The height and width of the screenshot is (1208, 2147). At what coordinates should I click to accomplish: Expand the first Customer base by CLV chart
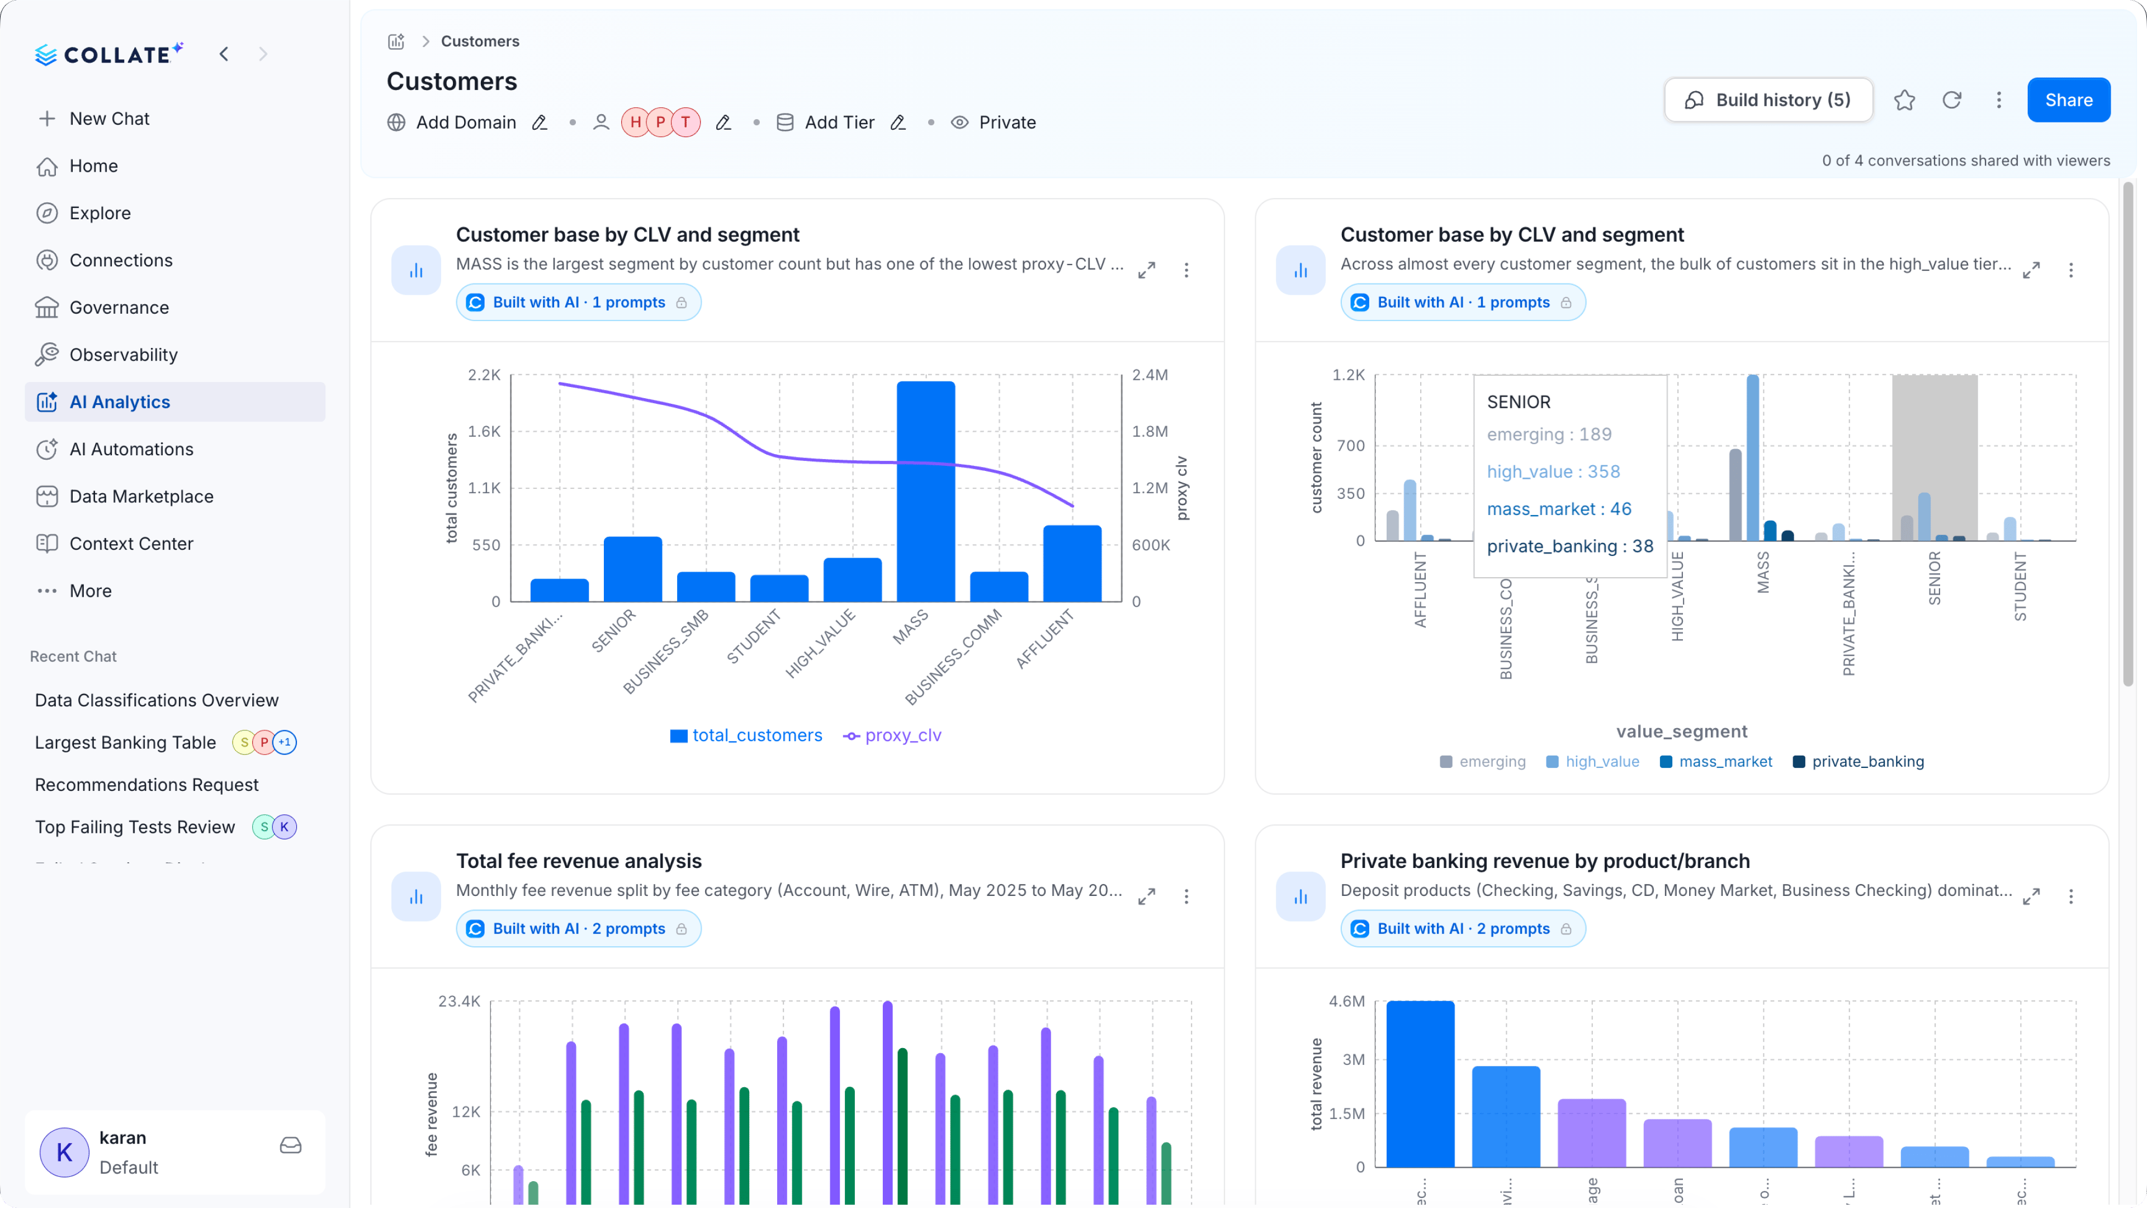click(1147, 270)
